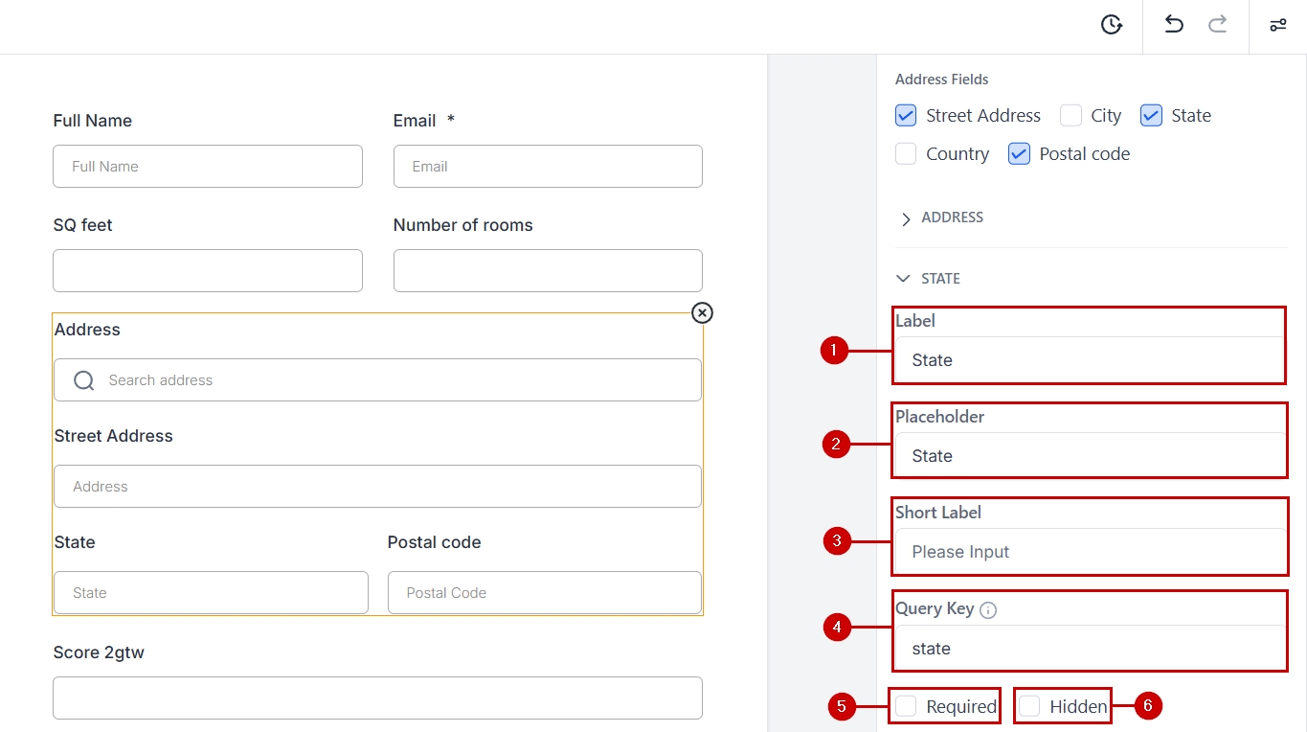Click the redo arrow icon
The width and height of the screenshot is (1307, 732).
1217,25
